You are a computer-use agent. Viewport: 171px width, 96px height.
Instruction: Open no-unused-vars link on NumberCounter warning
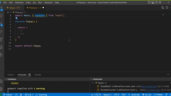pyautogui.click(x=153, y=90)
